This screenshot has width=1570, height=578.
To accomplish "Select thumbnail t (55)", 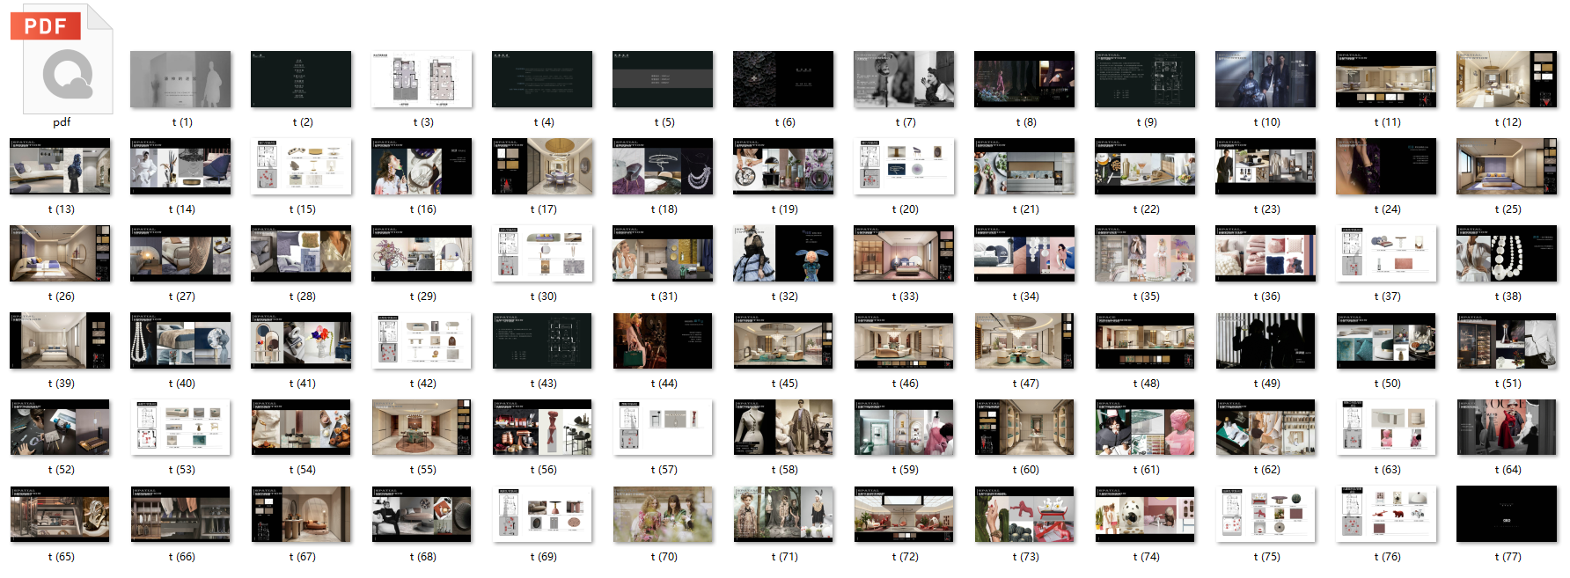I will [x=422, y=427].
